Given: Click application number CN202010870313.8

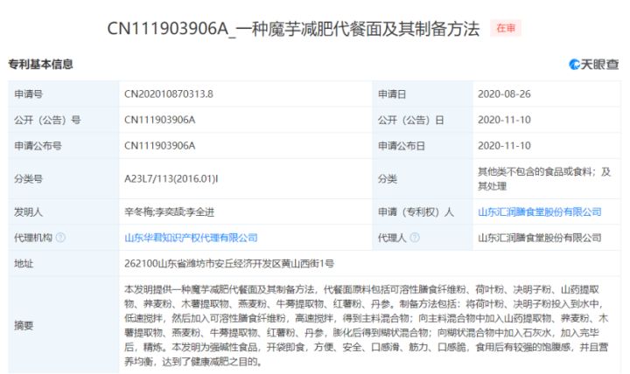Looking at the screenshot, I should tap(169, 93).
